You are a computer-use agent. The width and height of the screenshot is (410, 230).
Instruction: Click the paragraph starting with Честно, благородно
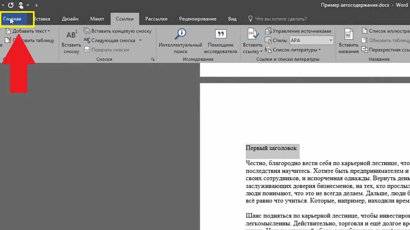[x=328, y=182]
